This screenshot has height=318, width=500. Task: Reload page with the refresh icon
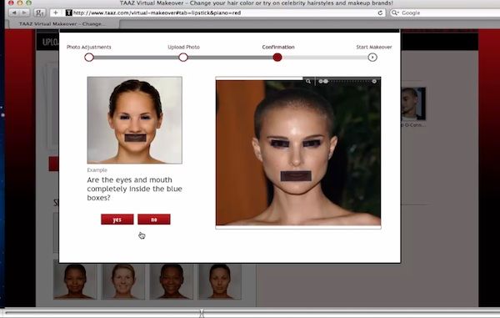380,13
